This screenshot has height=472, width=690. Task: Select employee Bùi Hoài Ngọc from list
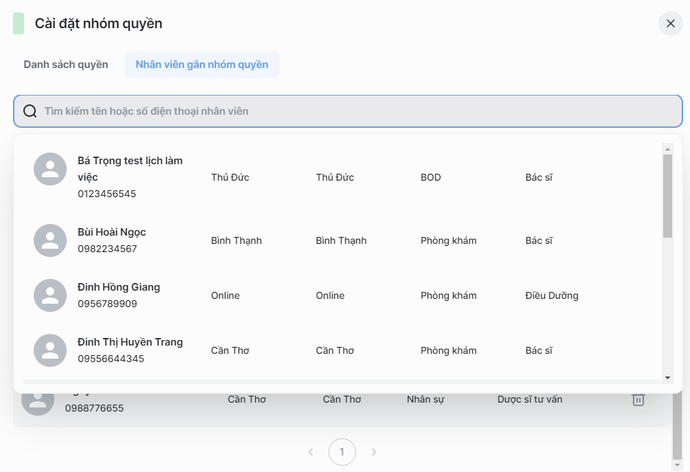point(112,232)
